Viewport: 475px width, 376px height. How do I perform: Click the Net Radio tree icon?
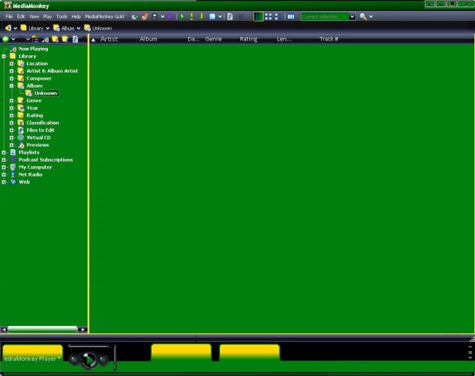click(13, 174)
